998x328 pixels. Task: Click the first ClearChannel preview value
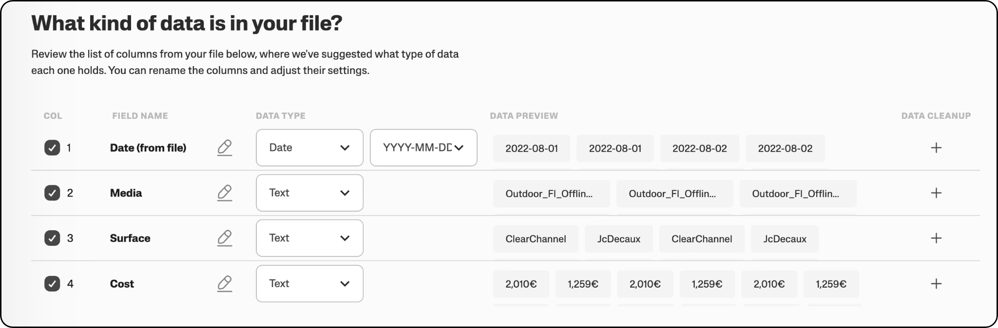[x=536, y=239]
